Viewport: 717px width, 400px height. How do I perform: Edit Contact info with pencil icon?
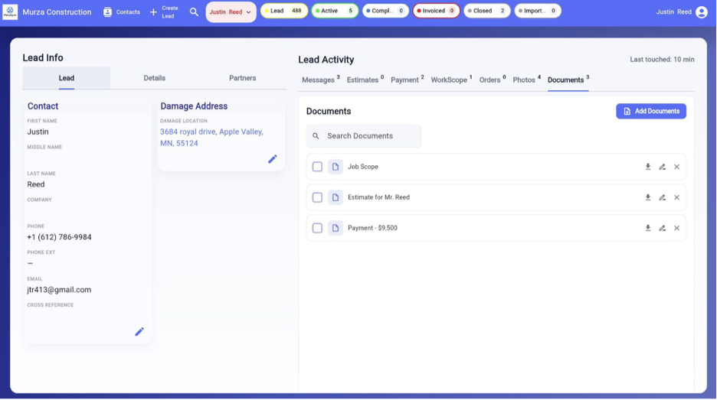pyautogui.click(x=139, y=331)
